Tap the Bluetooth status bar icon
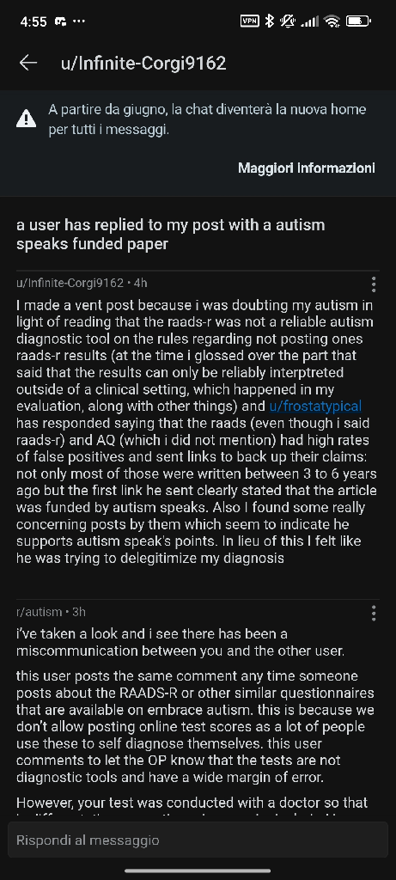The width and height of the screenshot is (396, 880). (269, 21)
